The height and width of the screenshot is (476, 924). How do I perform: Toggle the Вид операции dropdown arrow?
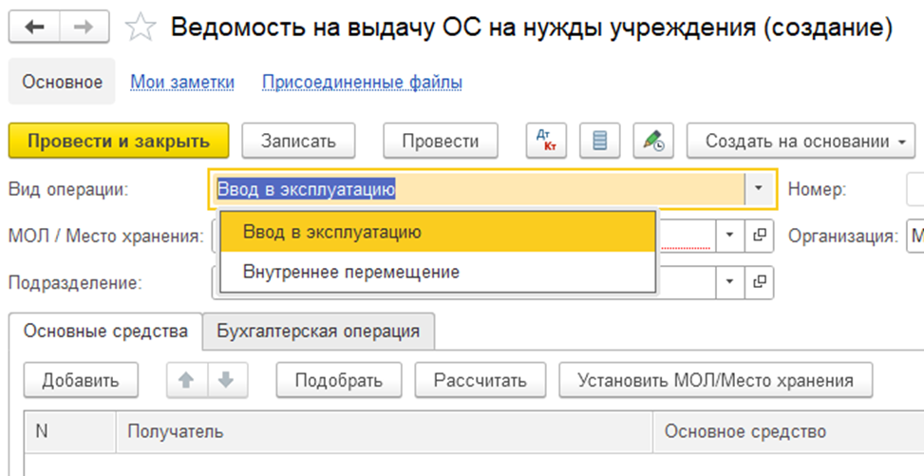pos(758,189)
